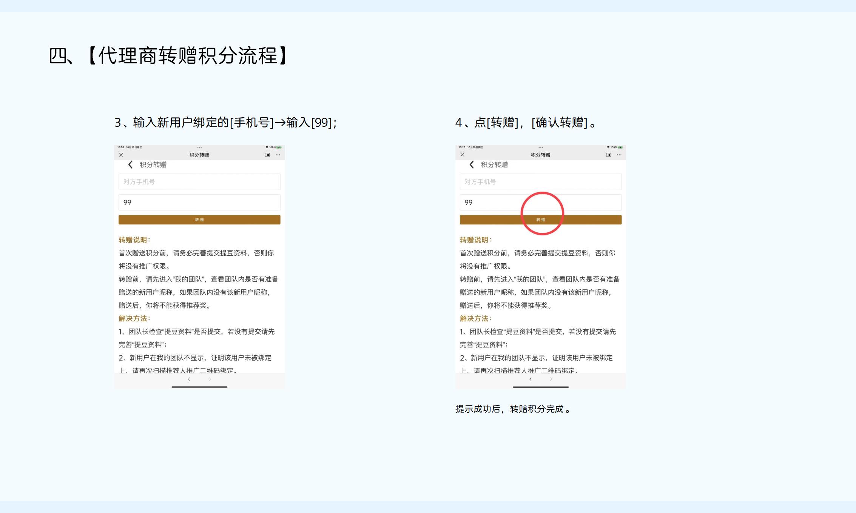Tap the left screenshot's bottom back arrow
The width and height of the screenshot is (856, 513).
[x=189, y=379]
